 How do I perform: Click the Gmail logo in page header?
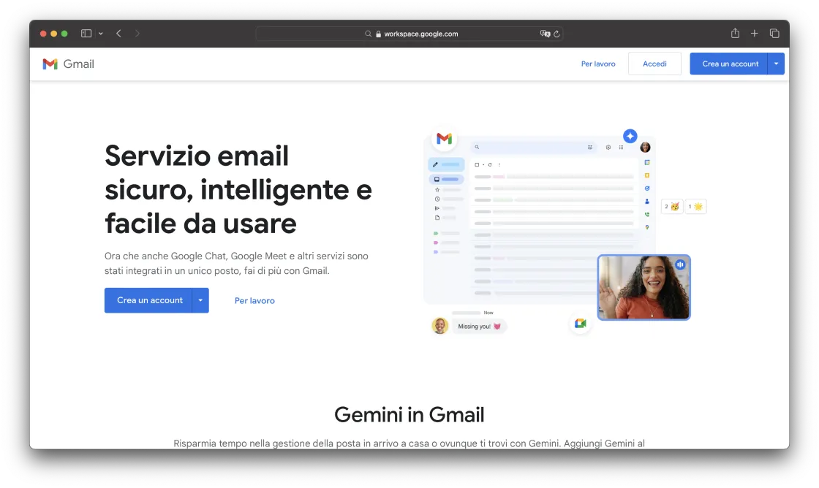69,64
